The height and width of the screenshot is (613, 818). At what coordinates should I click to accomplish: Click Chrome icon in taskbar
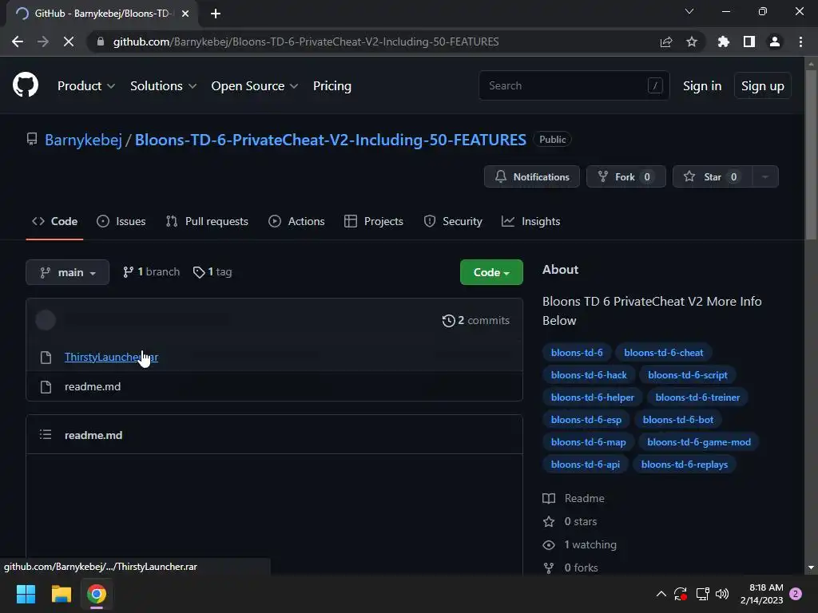(97, 594)
